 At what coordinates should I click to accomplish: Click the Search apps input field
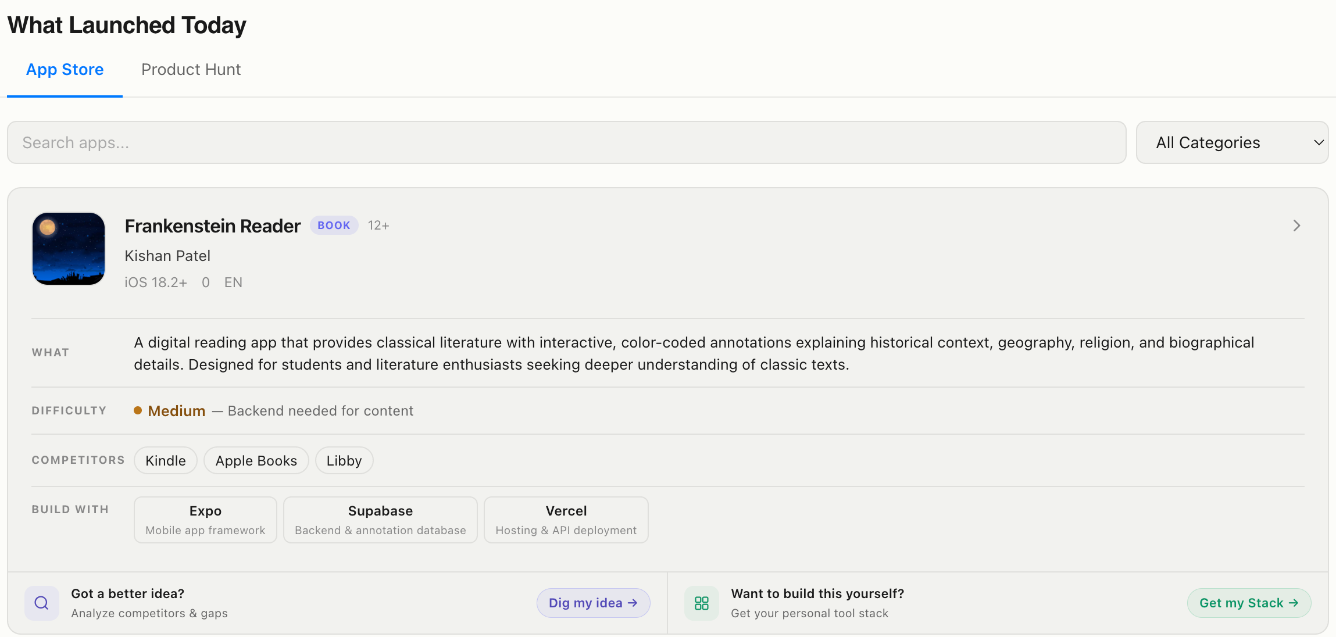click(566, 142)
